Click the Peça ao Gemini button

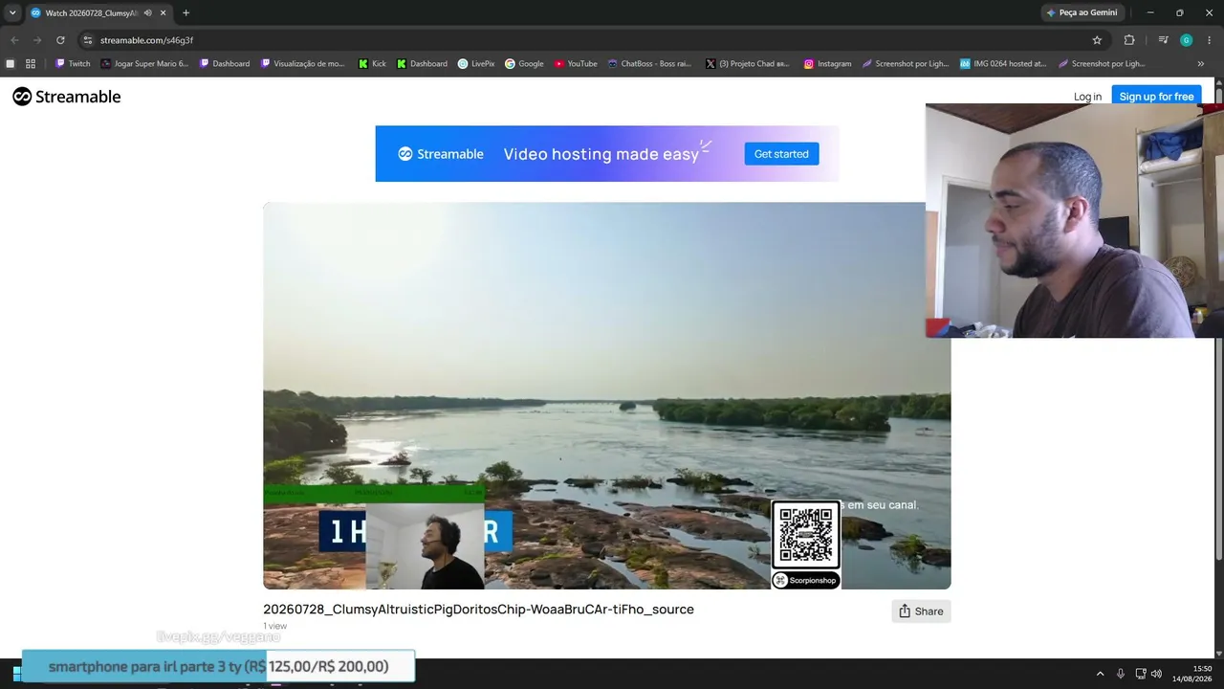pos(1082,13)
